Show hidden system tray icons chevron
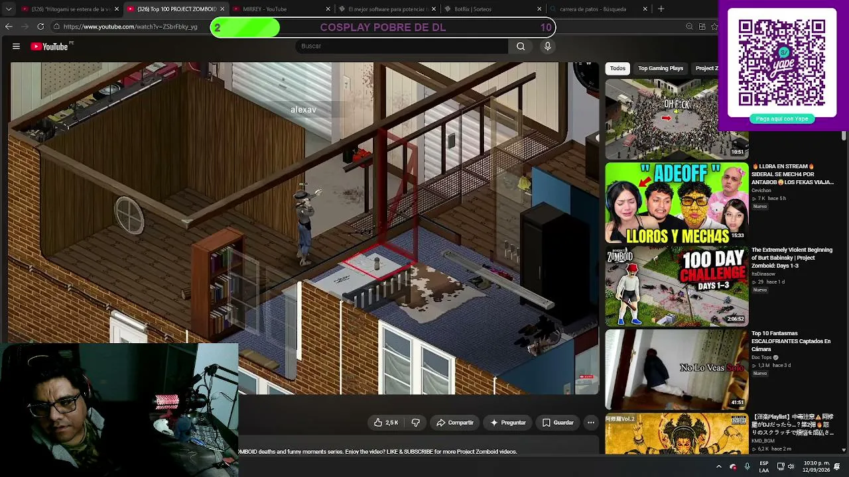Image resolution: width=849 pixels, height=477 pixels. 718,466
